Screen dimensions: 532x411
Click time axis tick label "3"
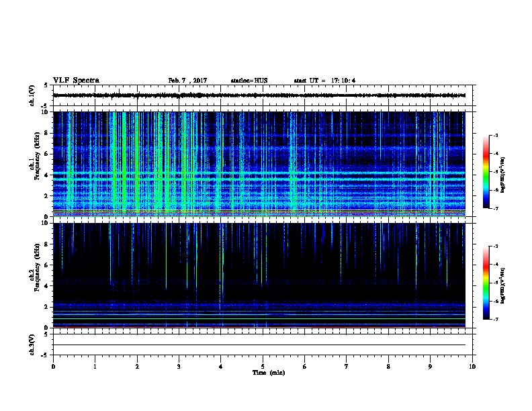click(x=179, y=367)
